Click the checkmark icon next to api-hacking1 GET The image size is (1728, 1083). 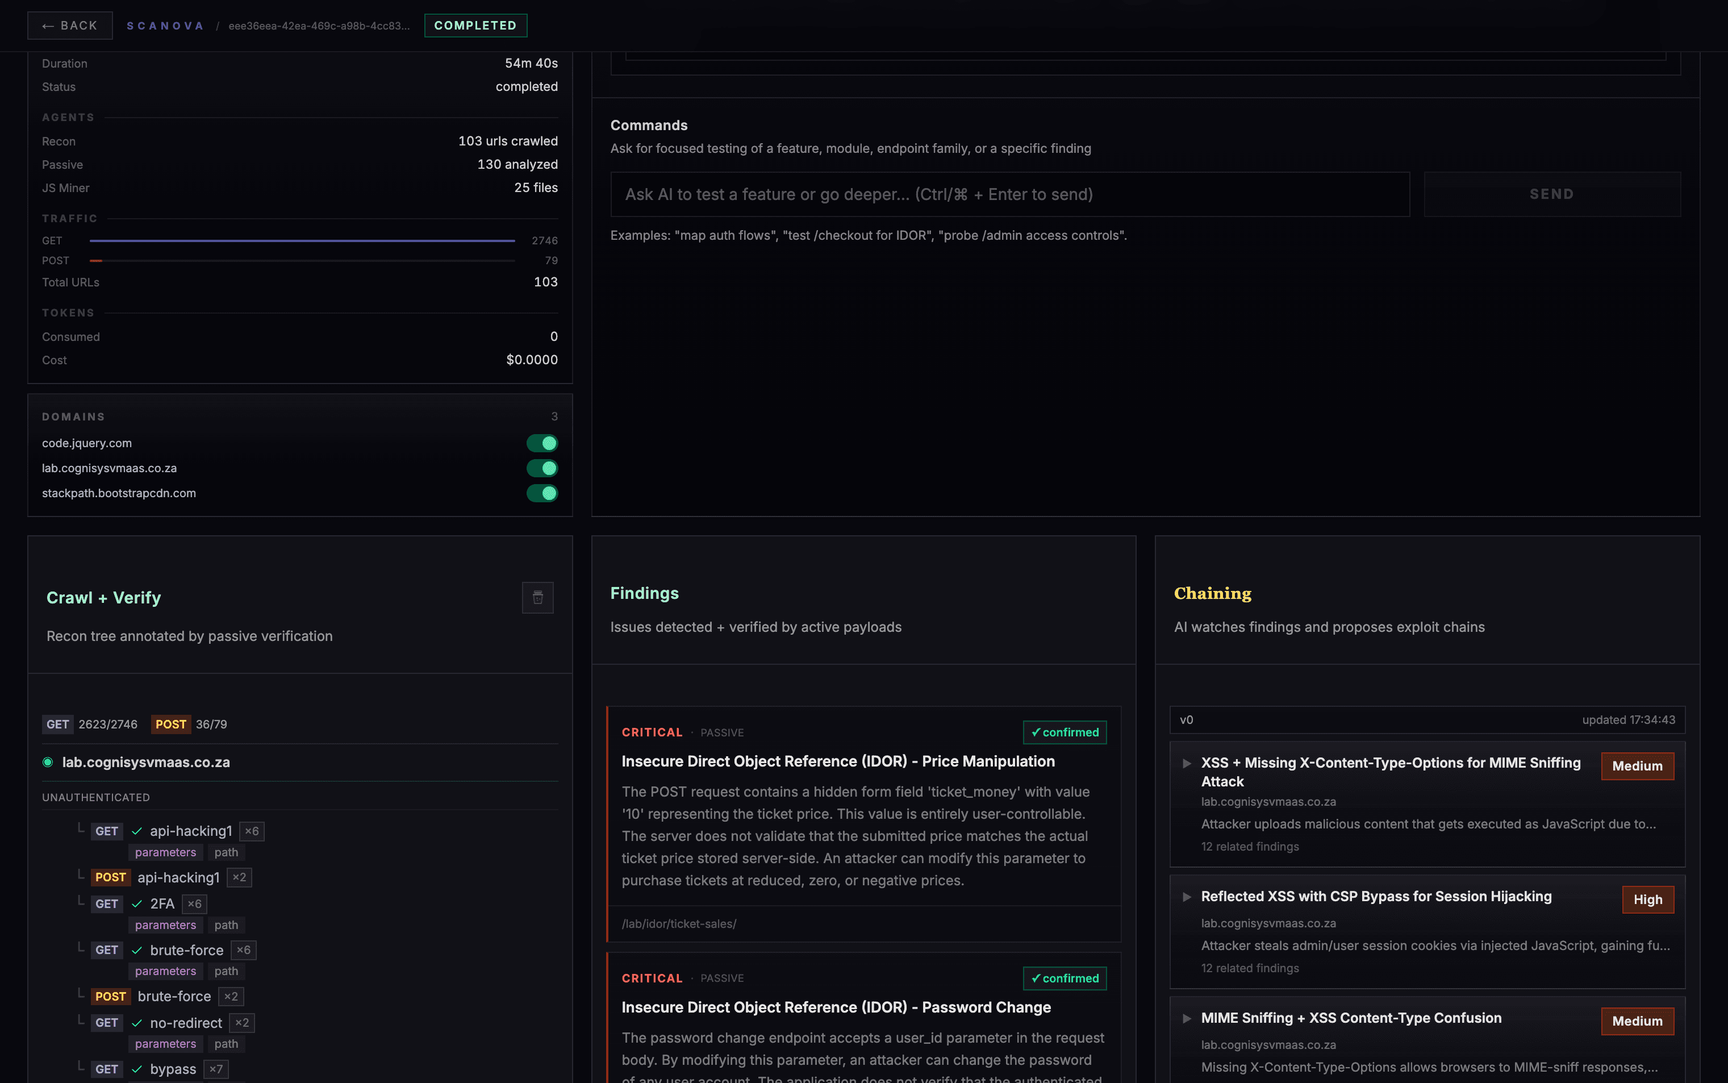pyautogui.click(x=137, y=831)
